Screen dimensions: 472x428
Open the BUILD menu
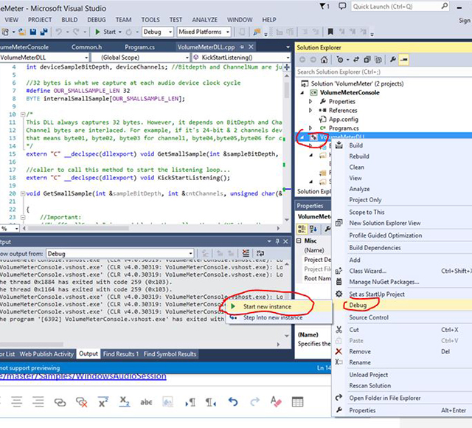[69, 20]
